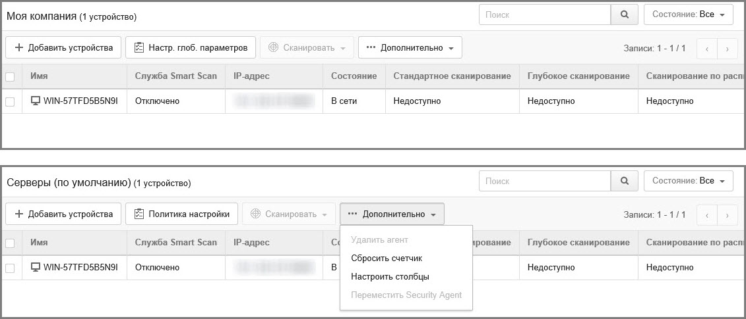
Task: Open Состояние: Все filter in Серверы panel
Action: tap(688, 181)
